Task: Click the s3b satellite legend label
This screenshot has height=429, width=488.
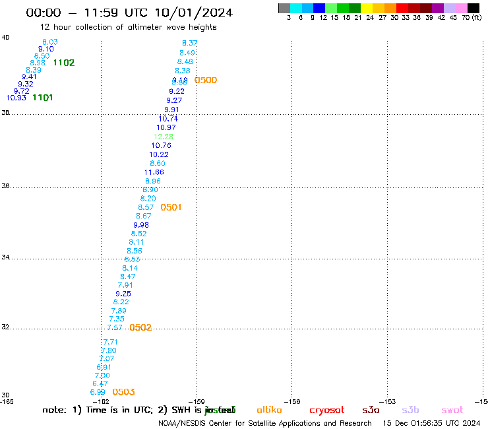Action: pyautogui.click(x=410, y=410)
